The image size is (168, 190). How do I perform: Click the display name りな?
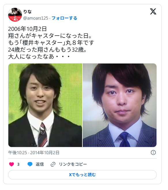27,12
